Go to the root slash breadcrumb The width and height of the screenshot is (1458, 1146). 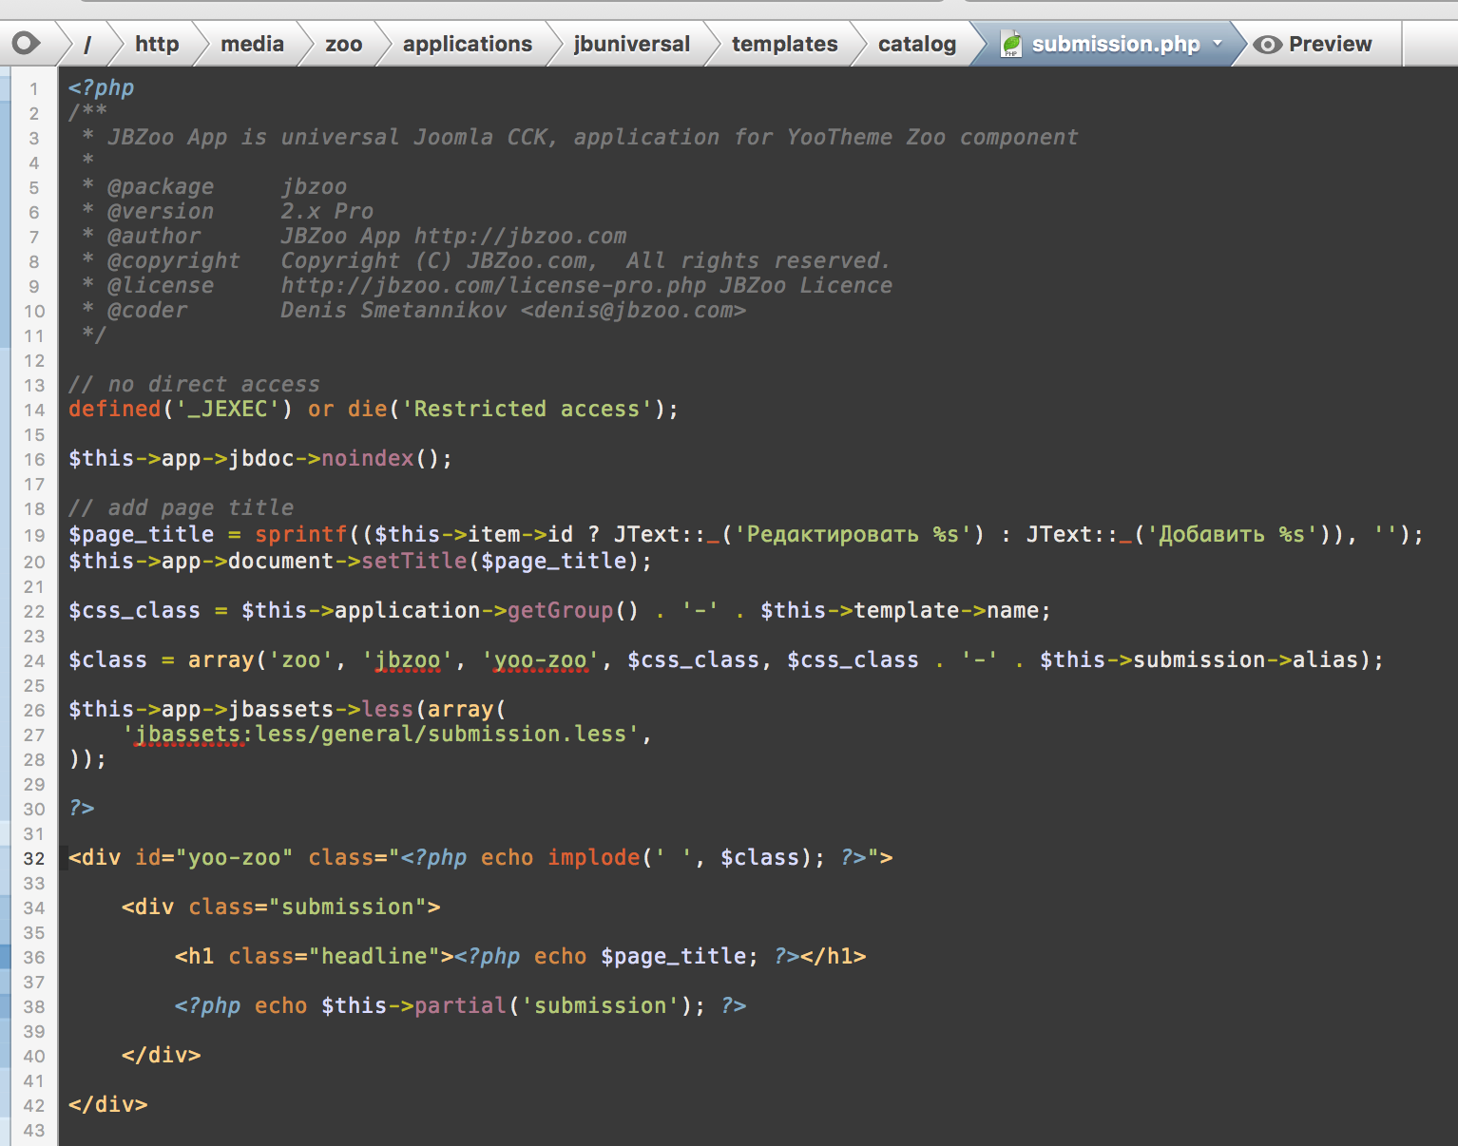pyautogui.click(x=87, y=45)
